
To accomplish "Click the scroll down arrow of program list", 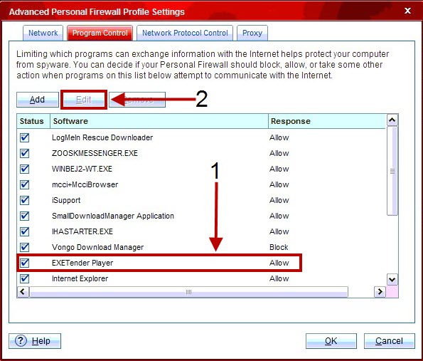I will (x=392, y=279).
